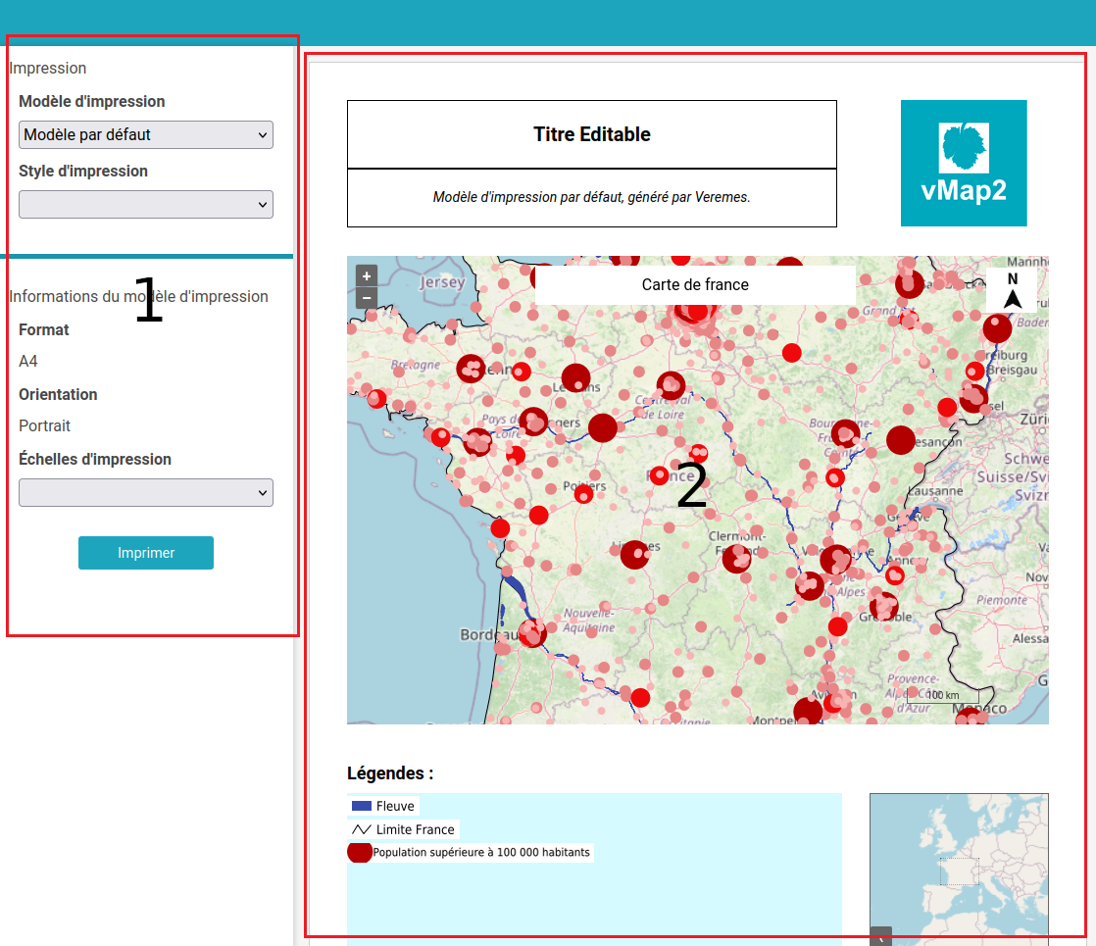Click the vMap2 logo image
This screenshot has width=1096, height=946.
pos(964,163)
